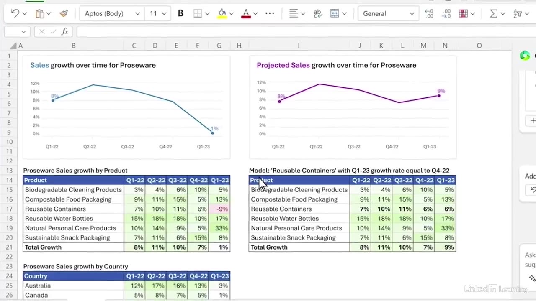Apply the red font color
Screen dimensions: 536x301
pos(246,13)
